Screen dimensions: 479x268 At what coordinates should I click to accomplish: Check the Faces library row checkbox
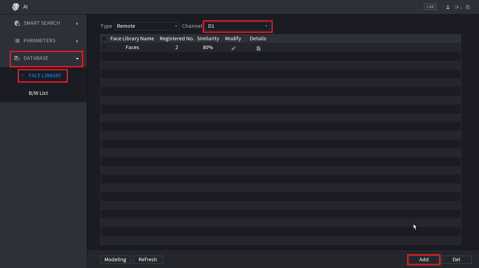[104, 48]
